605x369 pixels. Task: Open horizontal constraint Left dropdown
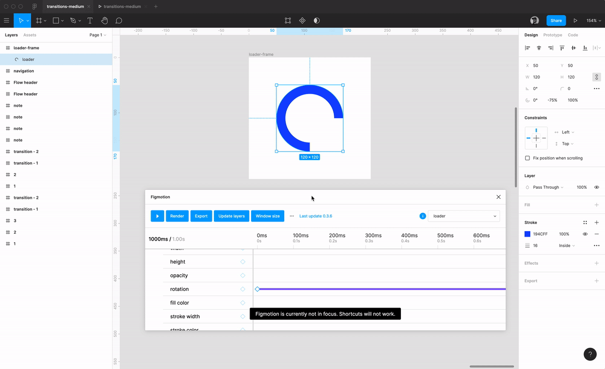(x=568, y=132)
